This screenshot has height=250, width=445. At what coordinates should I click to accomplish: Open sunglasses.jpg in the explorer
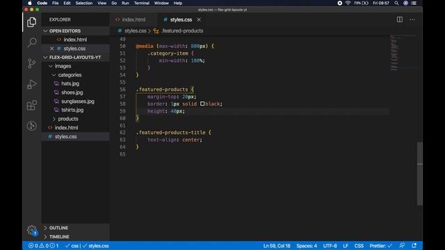[x=78, y=101]
